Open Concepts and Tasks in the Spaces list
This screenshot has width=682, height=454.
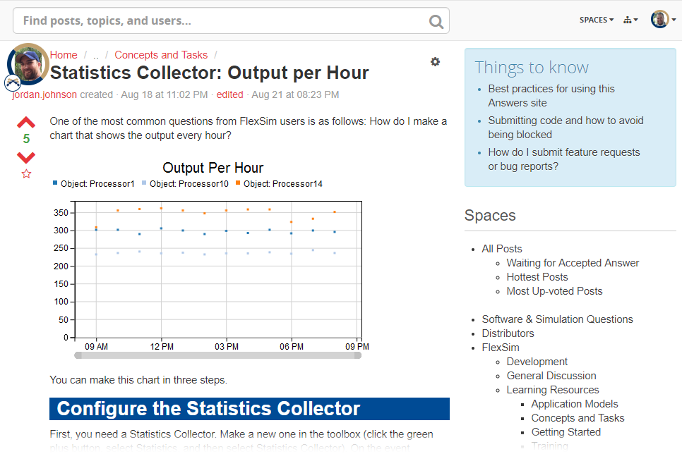(578, 418)
